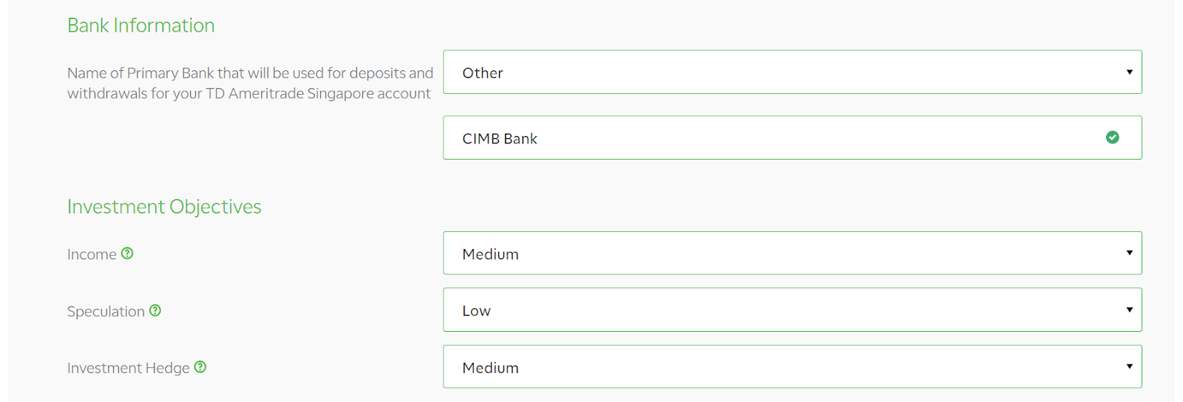Open the Speculation dropdown set to Low
The height and width of the screenshot is (402, 1183).
pos(791,310)
